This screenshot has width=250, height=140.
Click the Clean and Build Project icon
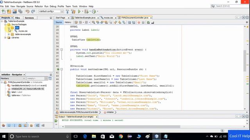(73, 11)
